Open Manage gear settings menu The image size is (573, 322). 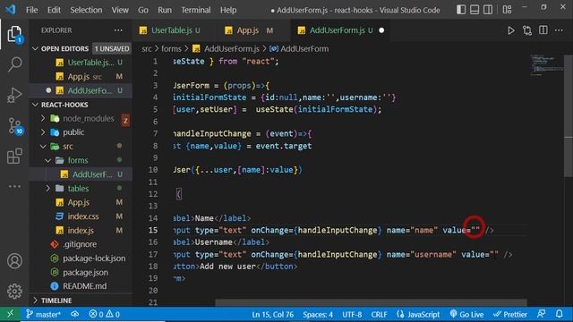click(x=14, y=291)
